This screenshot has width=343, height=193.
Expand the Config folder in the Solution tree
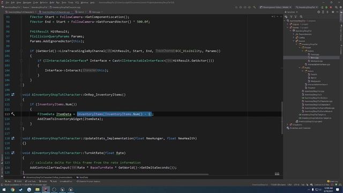294,38
